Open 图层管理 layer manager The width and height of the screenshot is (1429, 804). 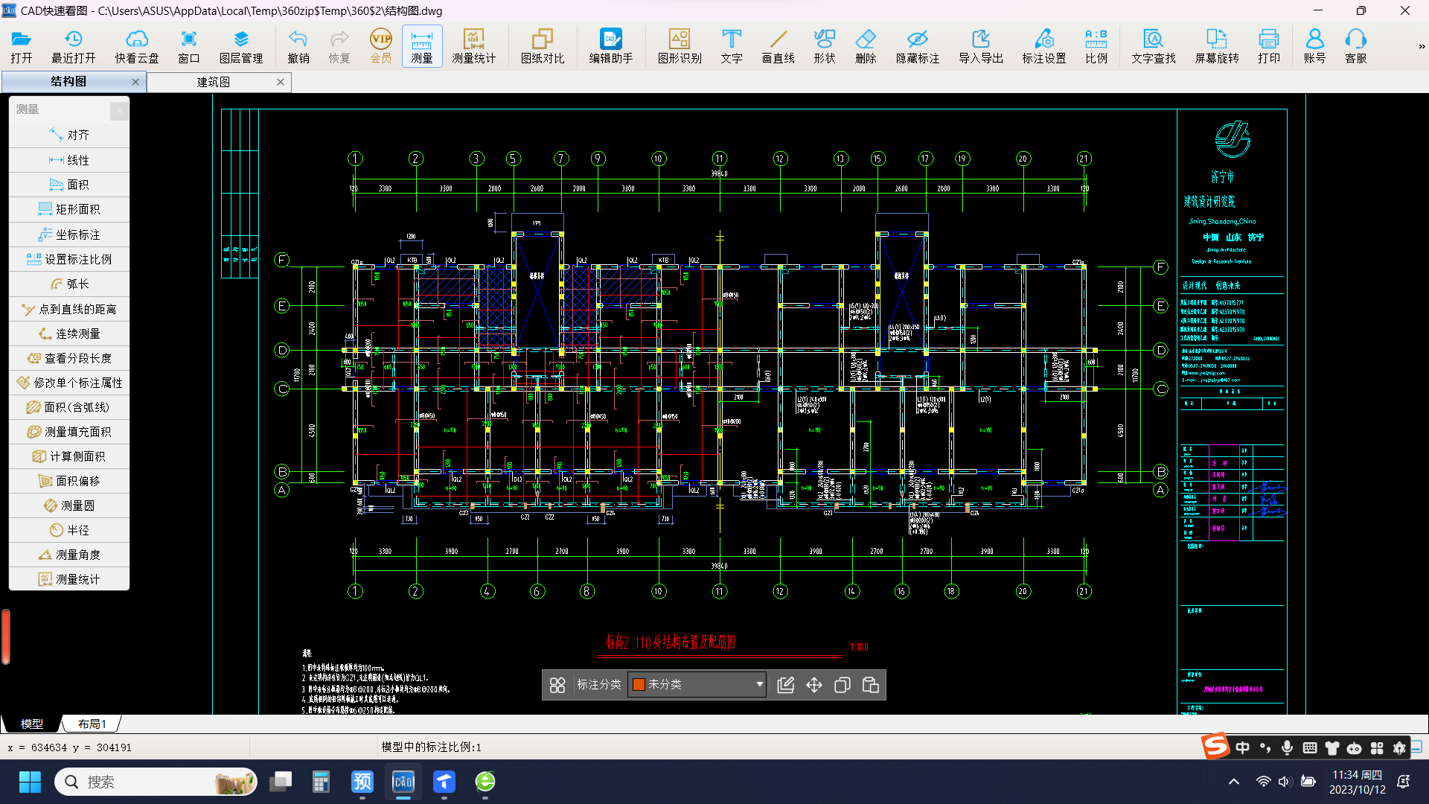241,46
